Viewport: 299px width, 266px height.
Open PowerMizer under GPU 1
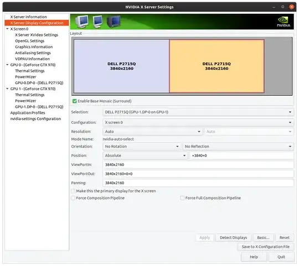[25, 101]
